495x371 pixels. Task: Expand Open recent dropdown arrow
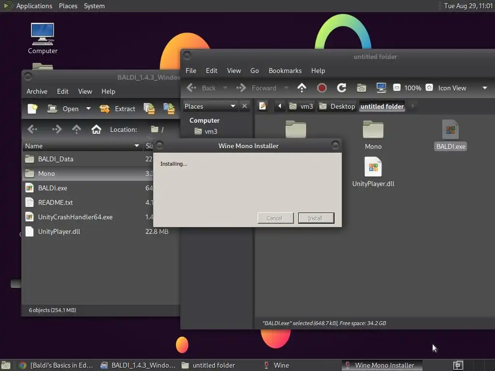pos(88,109)
